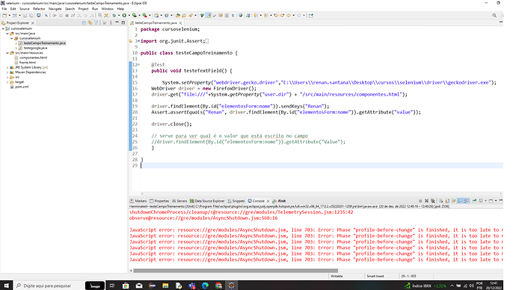
Task: Toggle Mark Occurrences in the toolbar
Action: click(209, 15)
